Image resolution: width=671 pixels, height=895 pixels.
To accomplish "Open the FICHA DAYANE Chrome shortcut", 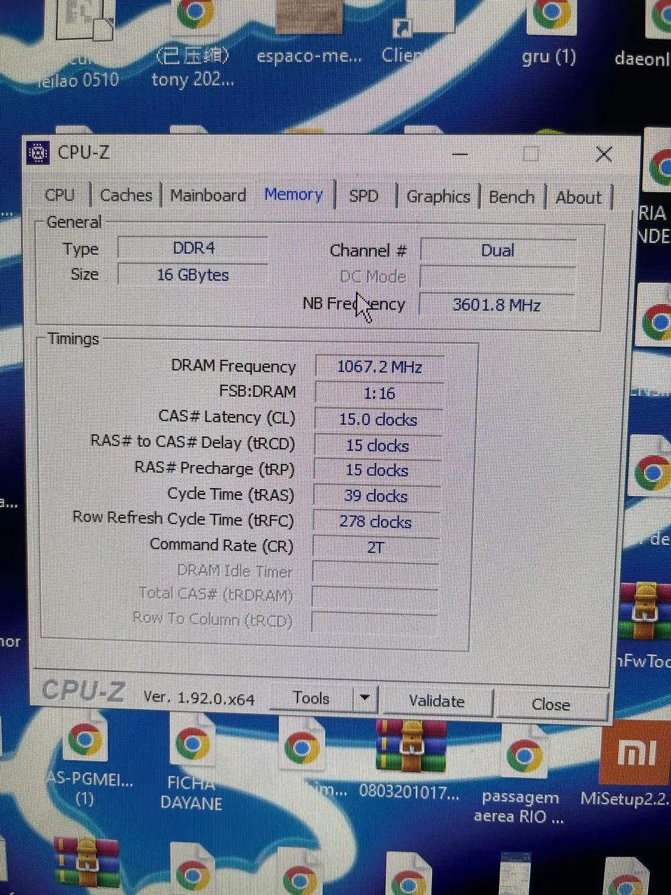I will tap(192, 764).
